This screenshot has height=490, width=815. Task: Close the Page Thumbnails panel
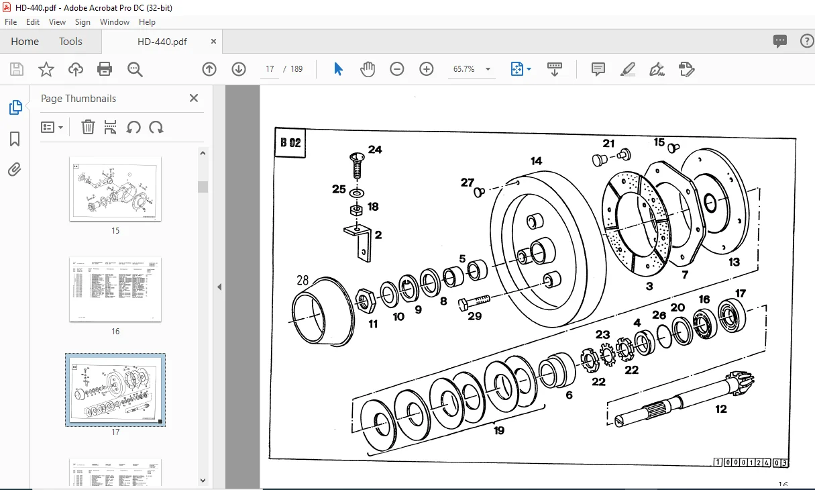(194, 98)
